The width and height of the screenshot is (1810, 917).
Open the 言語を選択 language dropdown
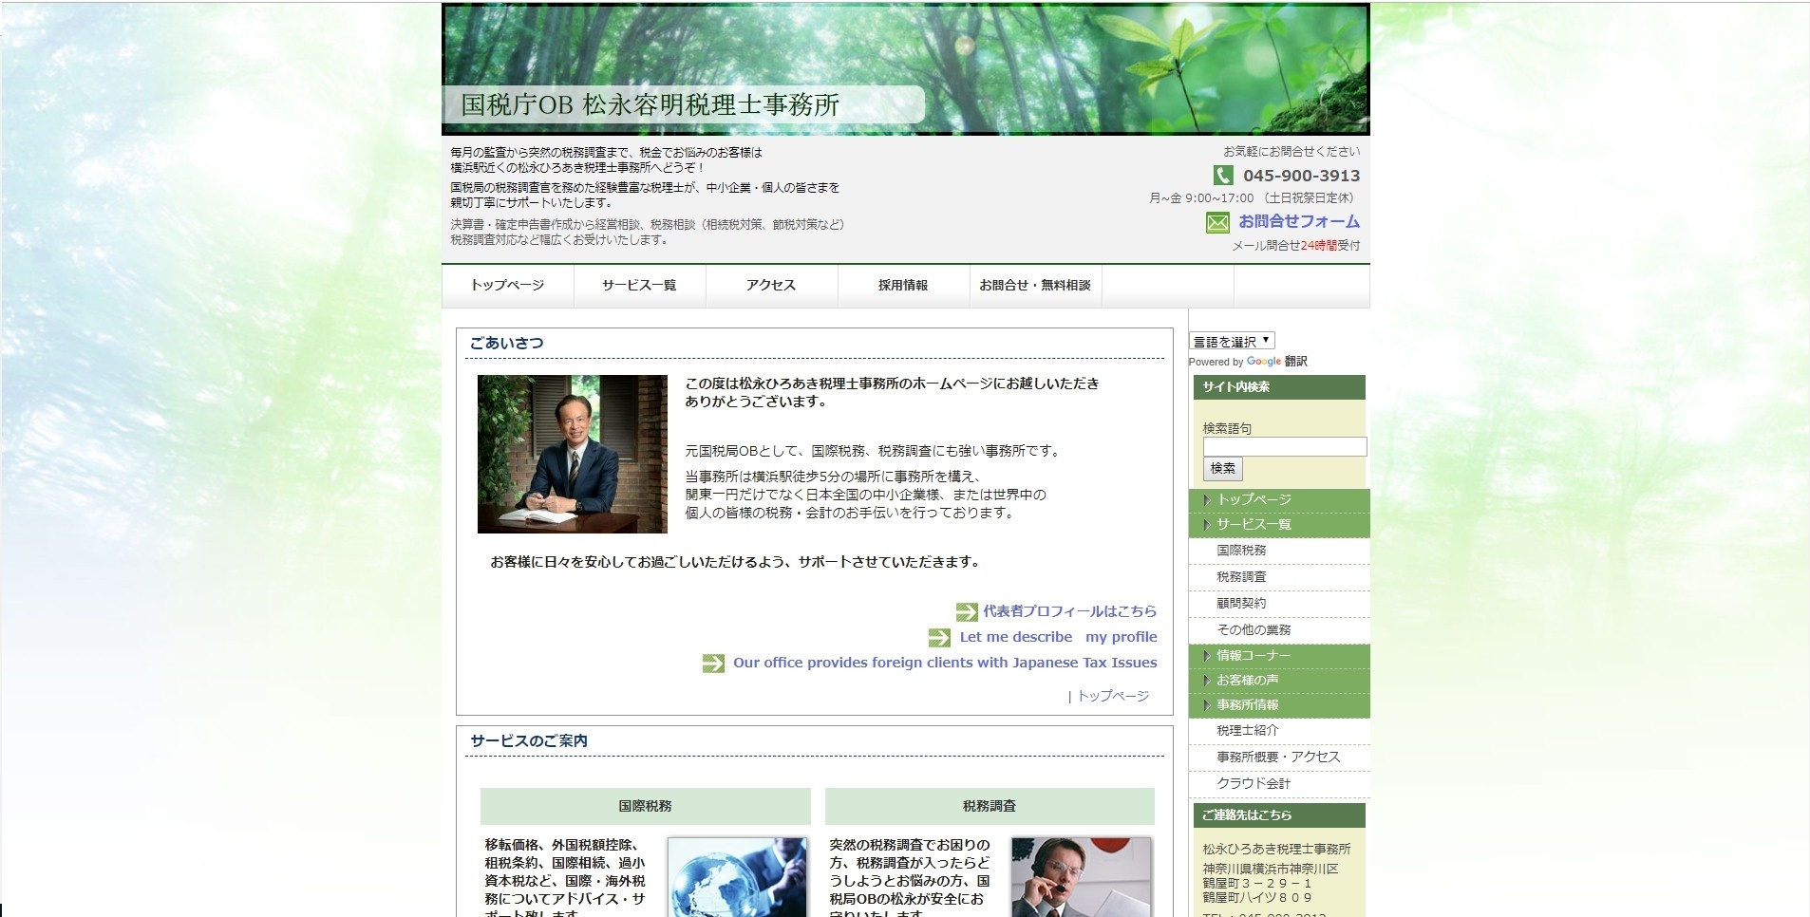1232,341
